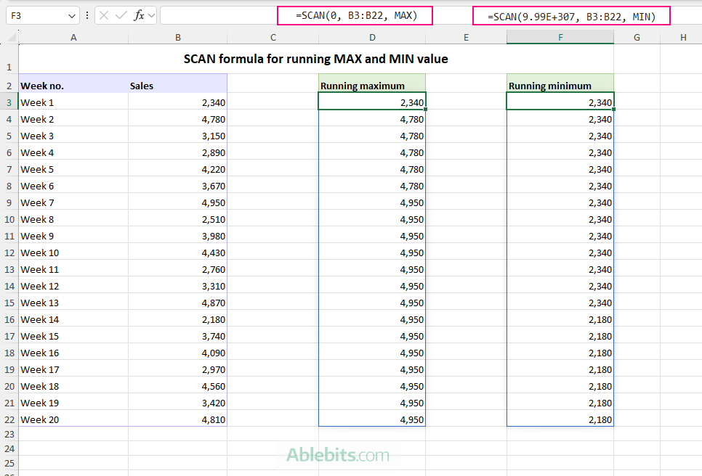
Task: Select the sales value 4,810 for Week 20
Action: click(178, 419)
